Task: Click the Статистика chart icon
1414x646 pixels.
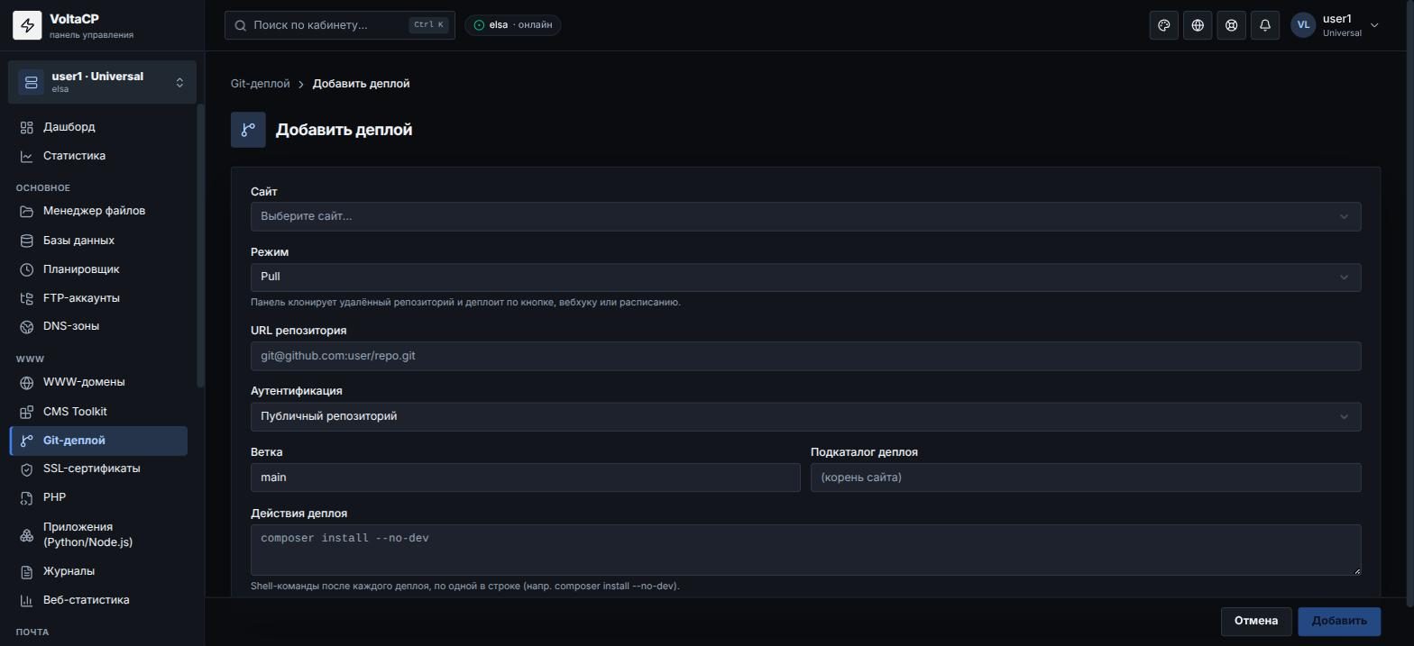Action: pos(27,156)
